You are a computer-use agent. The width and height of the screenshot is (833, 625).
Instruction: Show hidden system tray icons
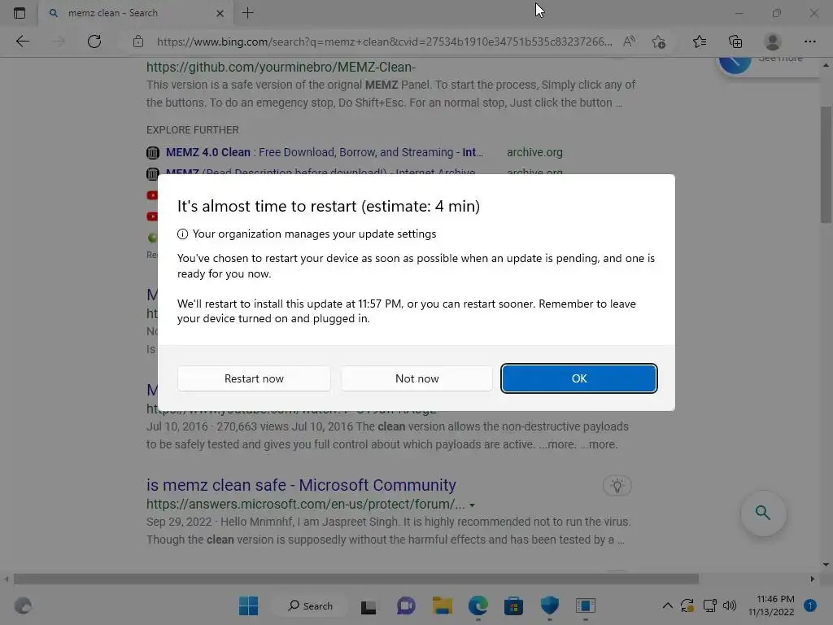pyautogui.click(x=667, y=605)
